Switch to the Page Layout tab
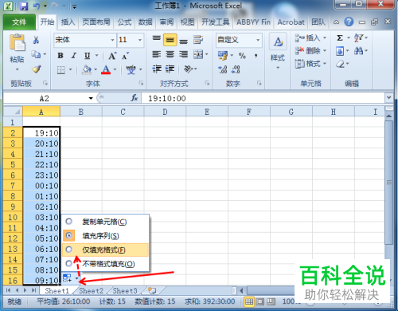Screen dimensions: 398x311 coord(96,22)
